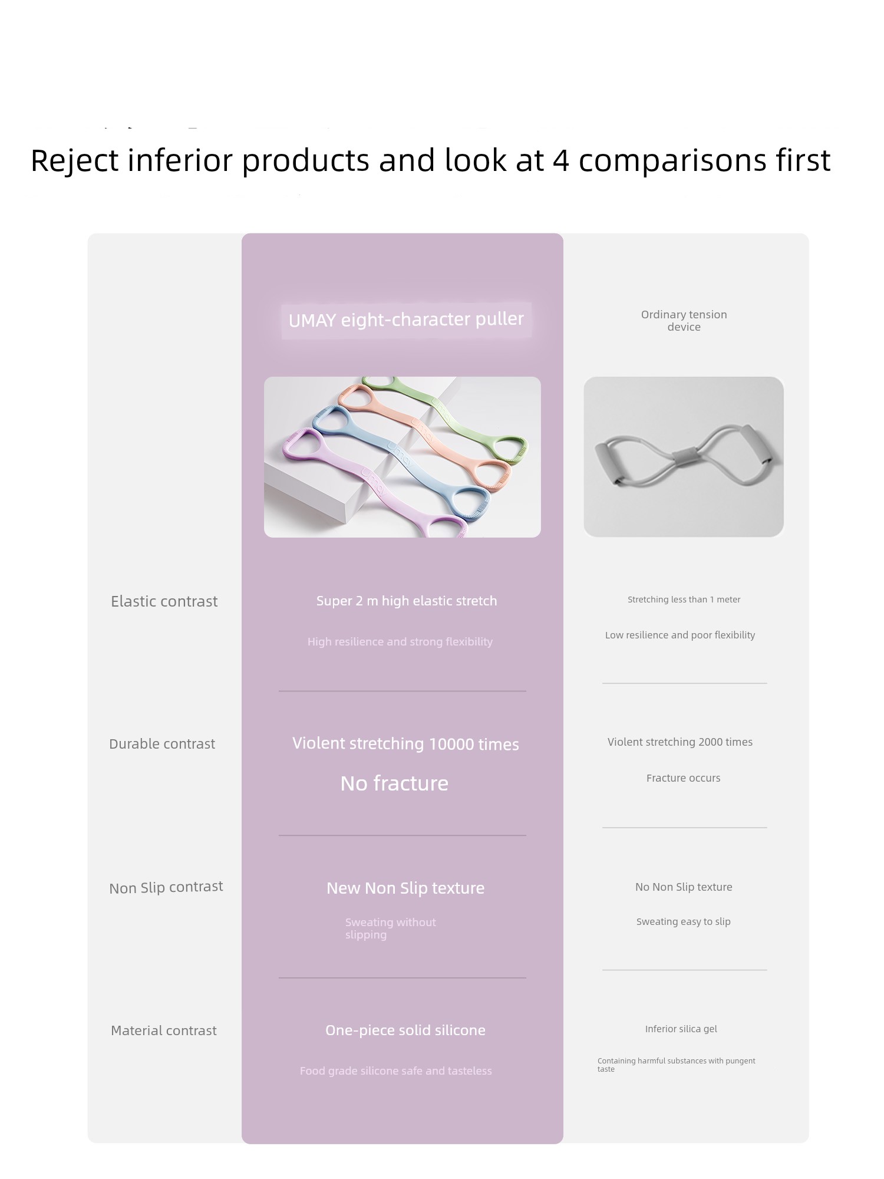Click the Elastic contrast row label
The image size is (884, 1179).
click(164, 601)
